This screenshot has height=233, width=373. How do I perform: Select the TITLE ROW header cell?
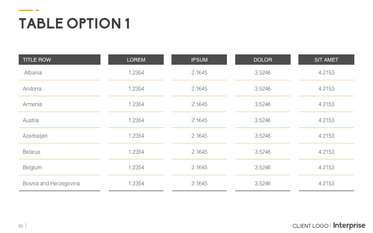pos(36,60)
